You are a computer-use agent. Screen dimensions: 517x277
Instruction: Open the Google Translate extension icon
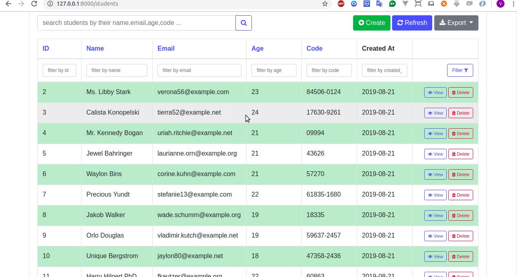[379, 4]
